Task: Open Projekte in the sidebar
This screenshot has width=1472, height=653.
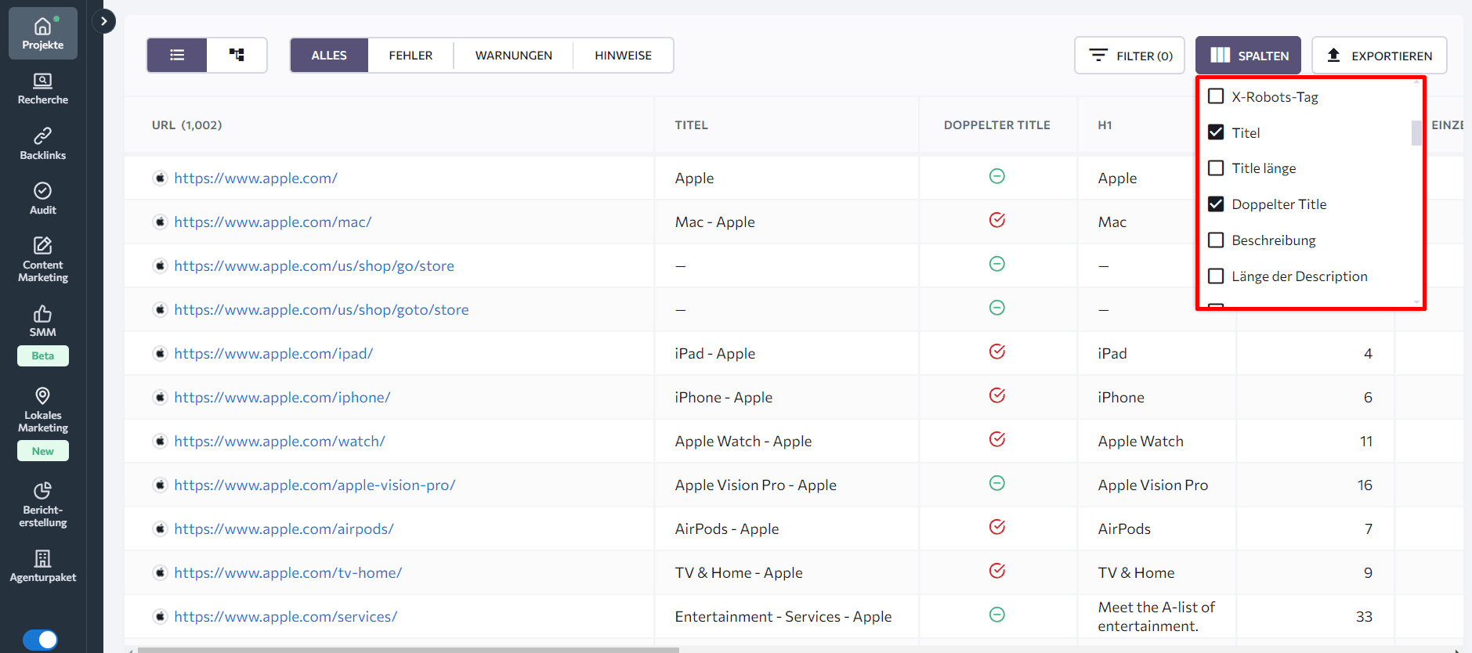Action: pyautogui.click(x=43, y=34)
